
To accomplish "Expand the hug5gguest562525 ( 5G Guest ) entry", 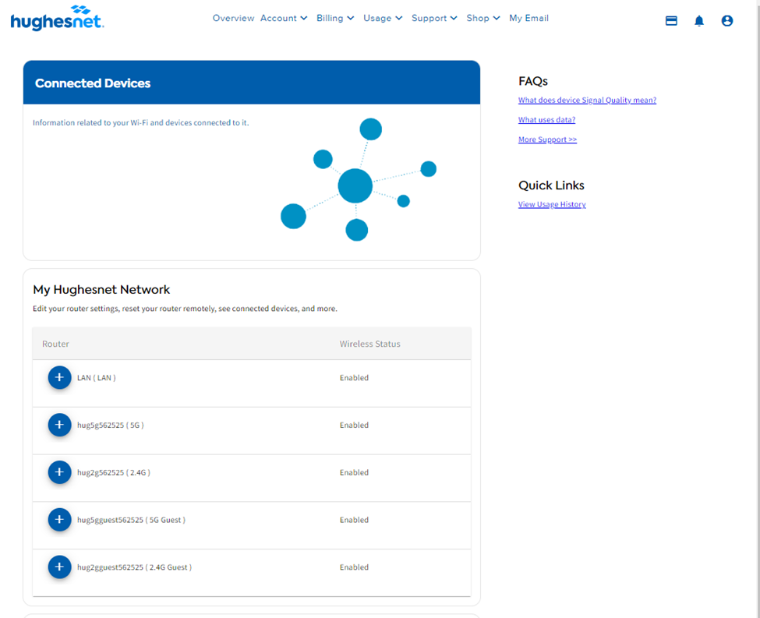I will pyautogui.click(x=59, y=520).
